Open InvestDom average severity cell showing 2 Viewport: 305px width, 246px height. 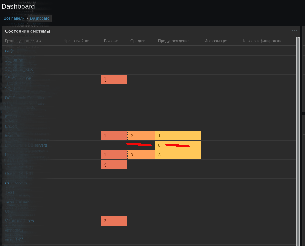pyautogui.click(x=141, y=136)
